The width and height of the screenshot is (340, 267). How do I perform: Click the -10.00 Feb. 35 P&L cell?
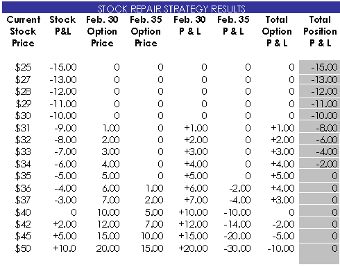pyautogui.click(x=237, y=212)
